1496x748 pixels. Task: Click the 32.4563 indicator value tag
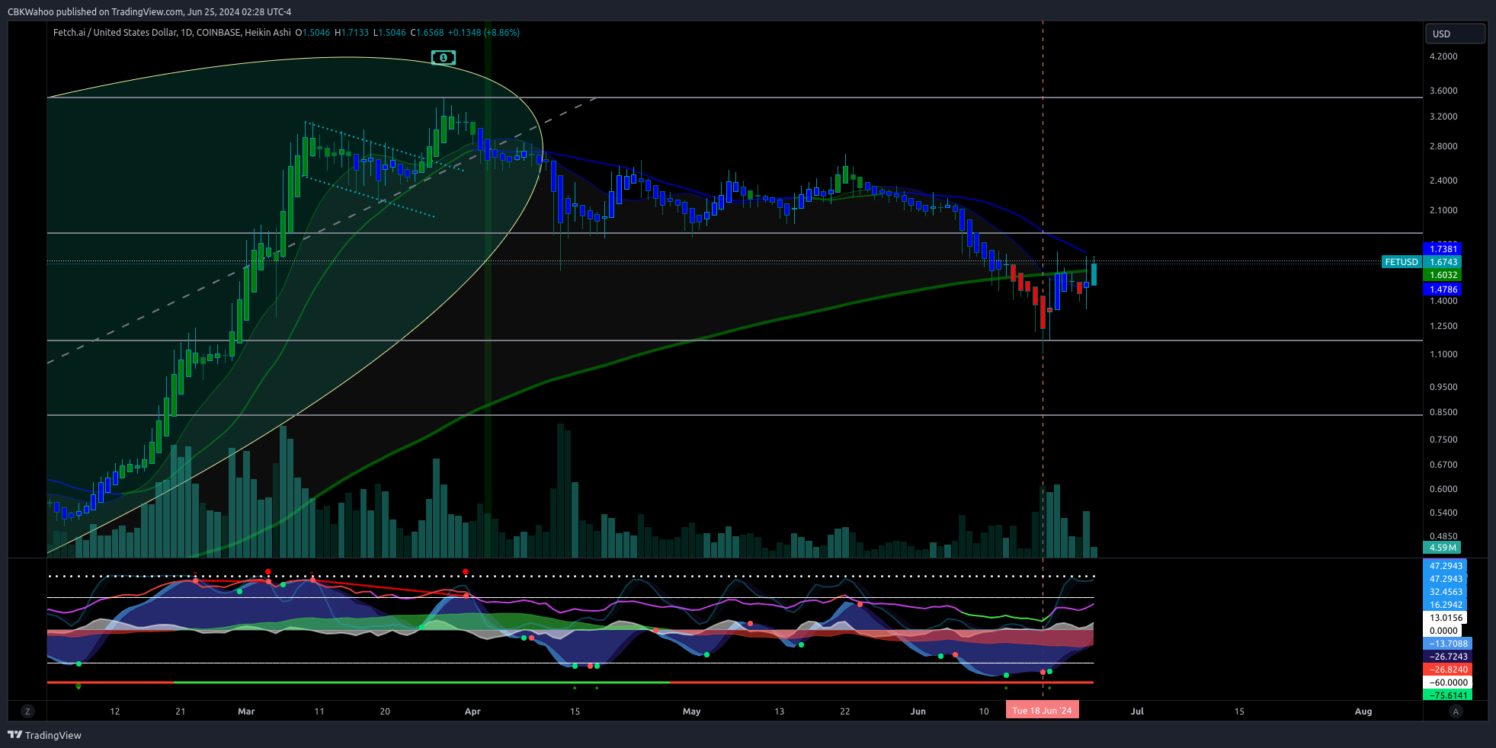(x=1445, y=592)
